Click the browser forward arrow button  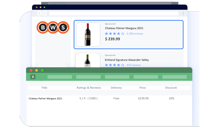[x=45, y=13]
